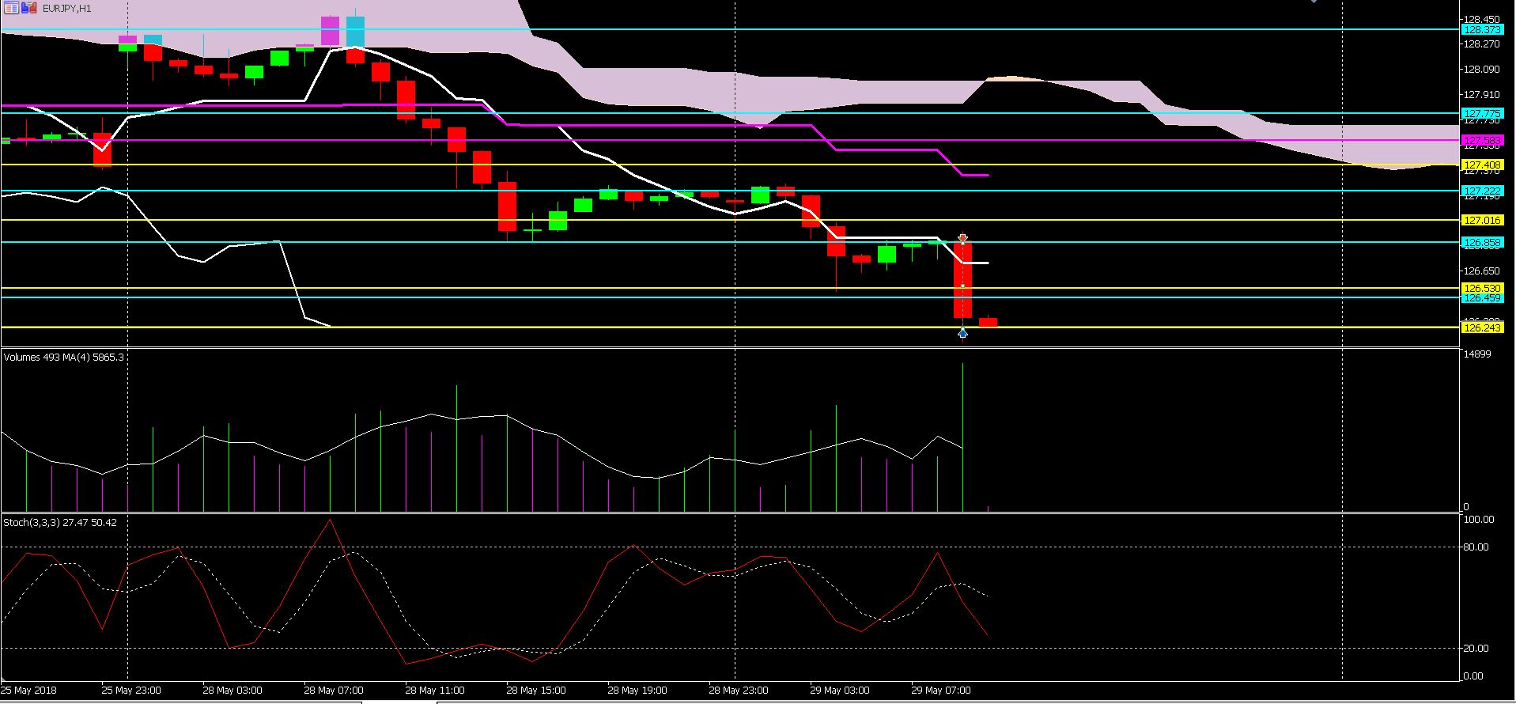Click the 126.650 price scale value

(x=1482, y=271)
